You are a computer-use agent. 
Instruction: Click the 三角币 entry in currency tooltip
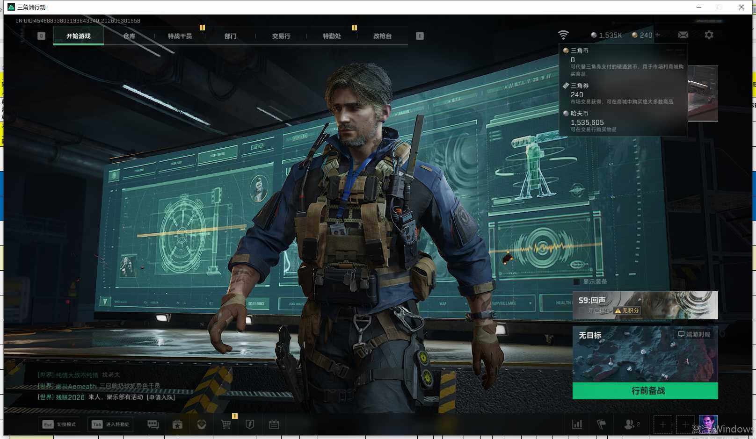[623, 62]
